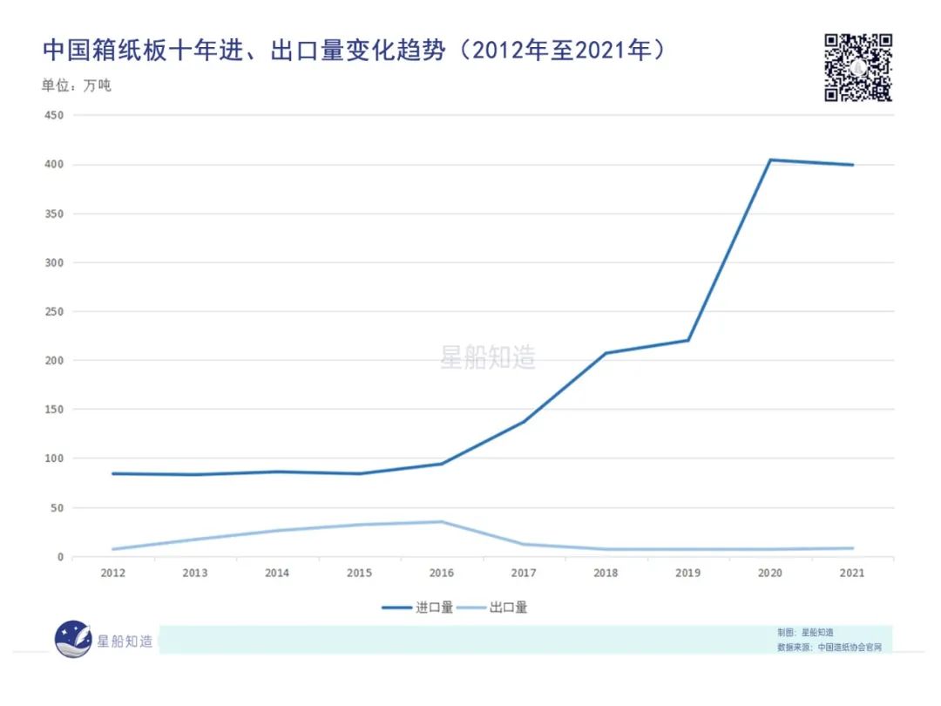Click the 2020 peak point on the import line
This screenshot has width=941, height=706.
coord(770,160)
